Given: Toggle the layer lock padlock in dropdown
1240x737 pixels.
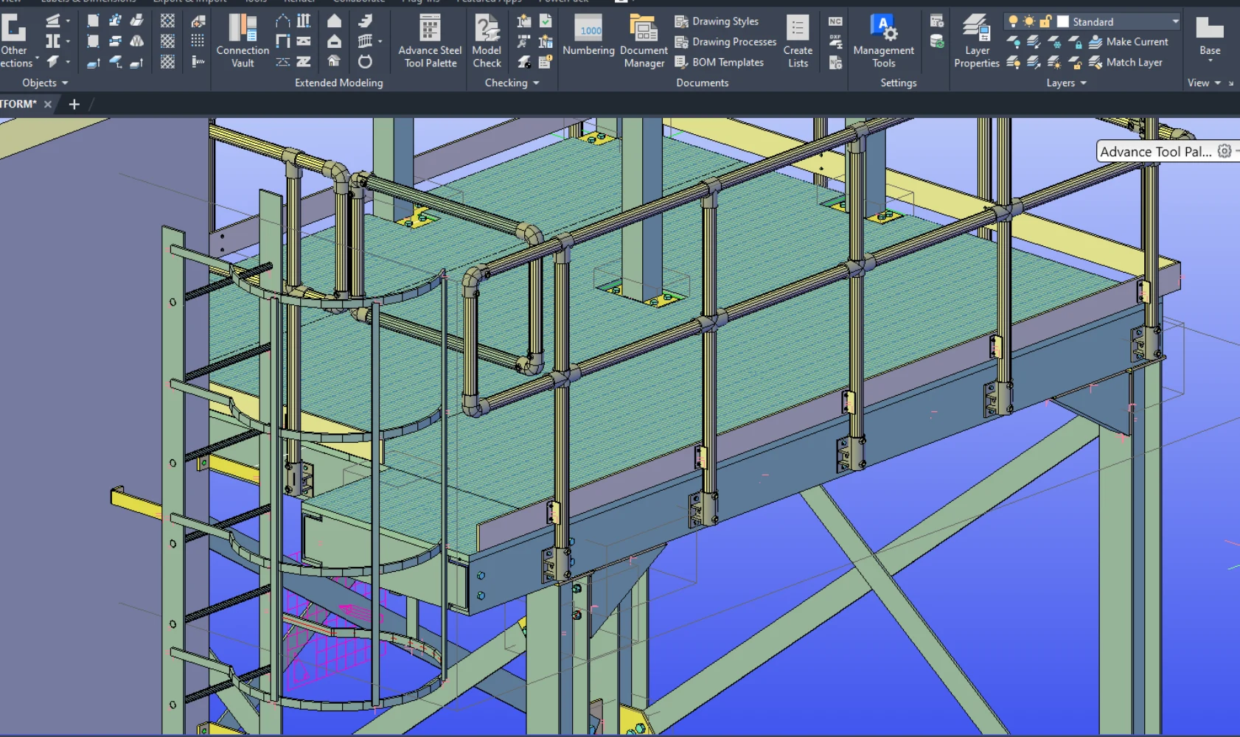Looking at the screenshot, I should click(x=1045, y=21).
